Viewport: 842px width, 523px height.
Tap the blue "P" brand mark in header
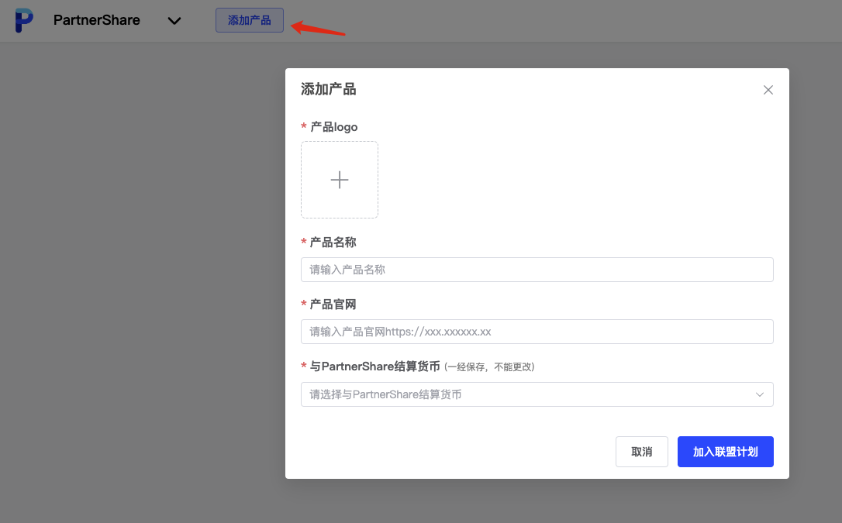pyautogui.click(x=24, y=20)
